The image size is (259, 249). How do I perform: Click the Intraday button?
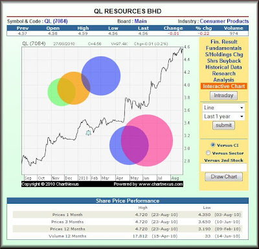tap(223, 96)
